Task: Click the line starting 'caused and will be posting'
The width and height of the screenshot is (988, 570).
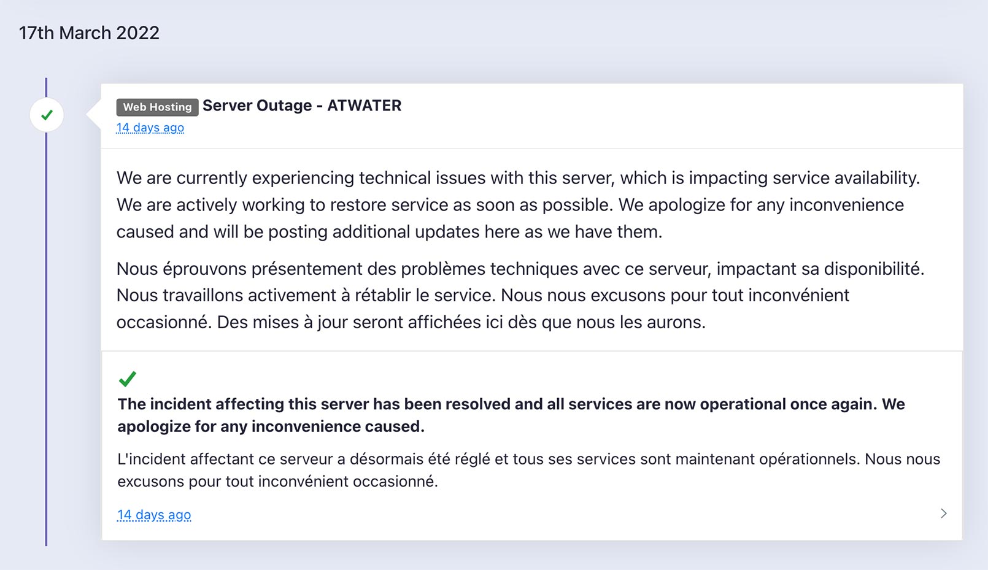Action: [x=389, y=232]
